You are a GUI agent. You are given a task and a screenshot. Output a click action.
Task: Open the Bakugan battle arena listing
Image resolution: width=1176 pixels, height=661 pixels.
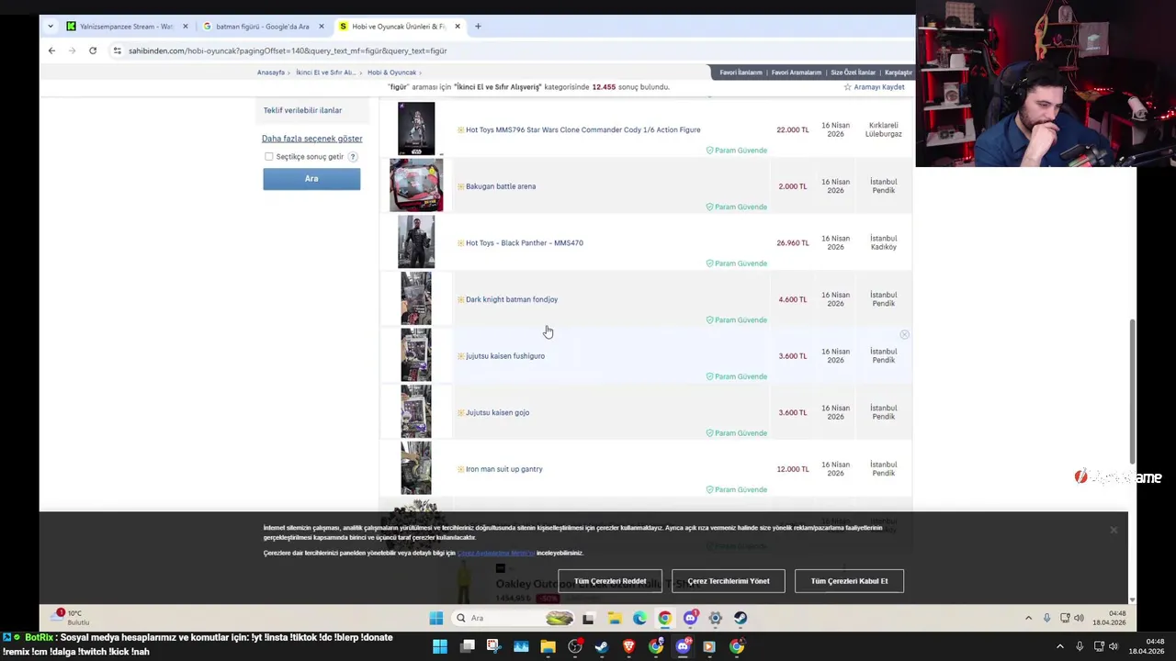(501, 186)
